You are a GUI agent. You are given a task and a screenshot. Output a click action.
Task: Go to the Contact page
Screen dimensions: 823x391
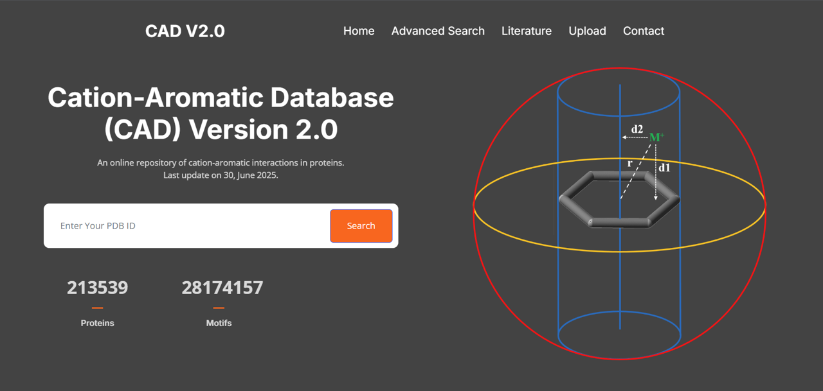(643, 30)
